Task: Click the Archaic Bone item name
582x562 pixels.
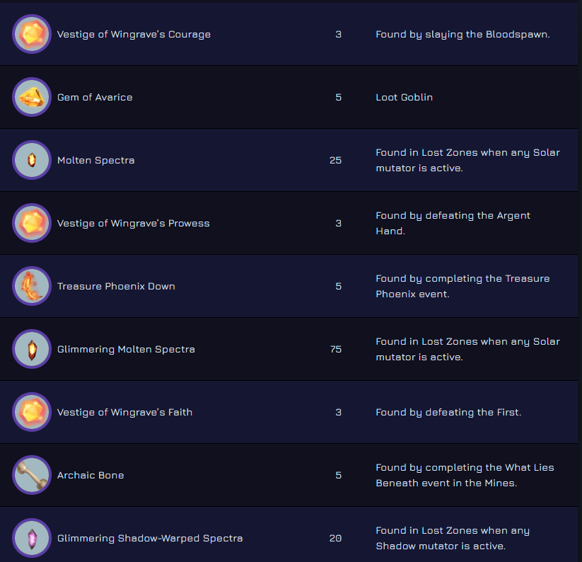Action: point(91,475)
